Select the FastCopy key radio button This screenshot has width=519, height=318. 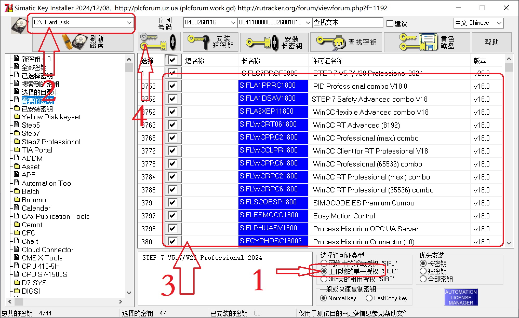(x=369, y=298)
